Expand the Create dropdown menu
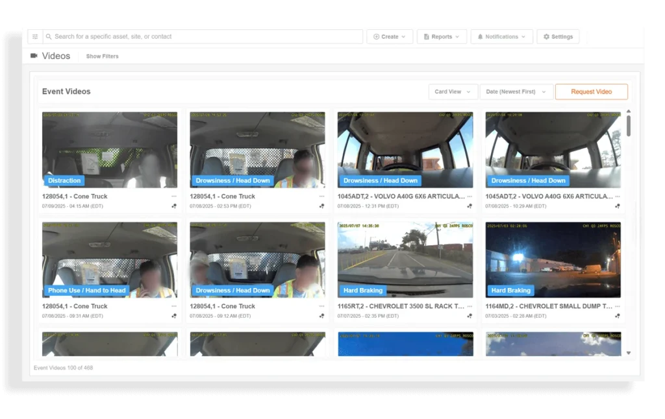 click(x=390, y=37)
